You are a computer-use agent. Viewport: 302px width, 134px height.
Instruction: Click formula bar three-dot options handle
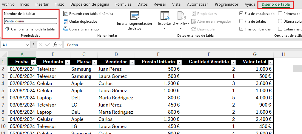tap(34, 45)
